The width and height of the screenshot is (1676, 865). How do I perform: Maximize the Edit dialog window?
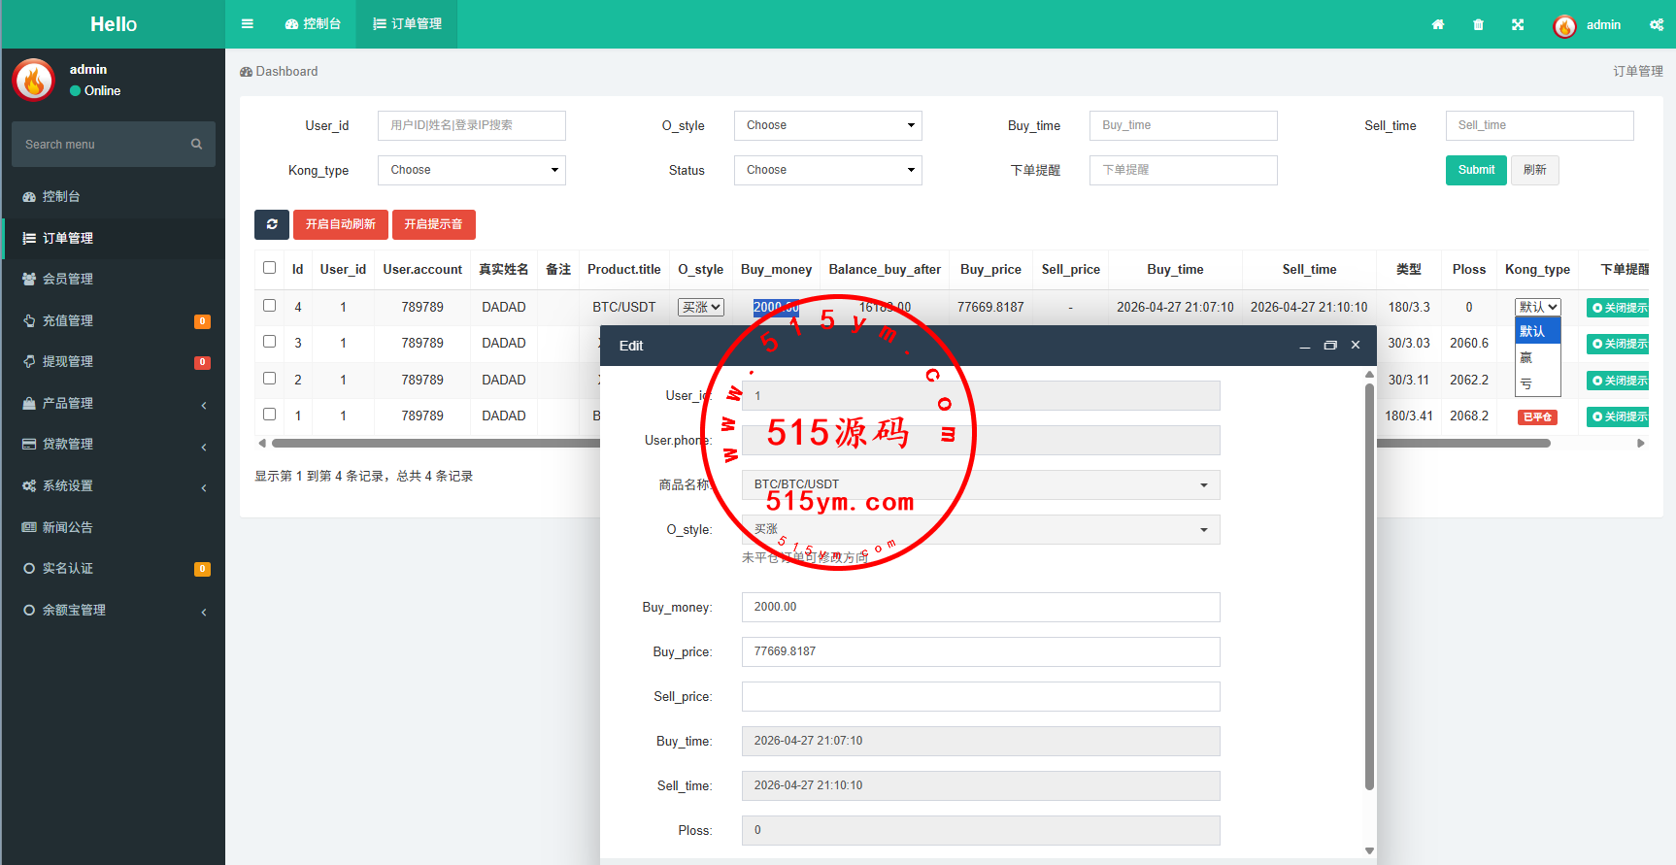click(1330, 346)
